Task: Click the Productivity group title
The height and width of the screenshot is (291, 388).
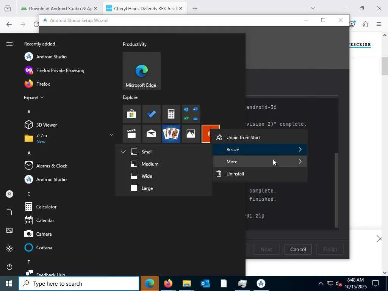Action: click(x=135, y=44)
